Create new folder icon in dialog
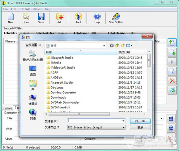 123,46
